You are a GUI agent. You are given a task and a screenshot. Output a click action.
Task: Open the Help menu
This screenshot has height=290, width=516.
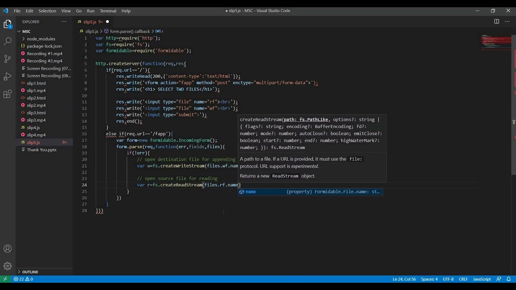coord(126,11)
